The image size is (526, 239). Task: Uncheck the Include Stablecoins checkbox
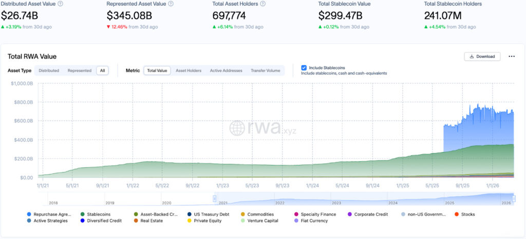(x=304, y=67)
